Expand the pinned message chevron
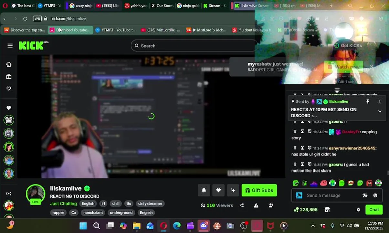The width and height of the screenshot is (389, 233). (x=380, y=111)
